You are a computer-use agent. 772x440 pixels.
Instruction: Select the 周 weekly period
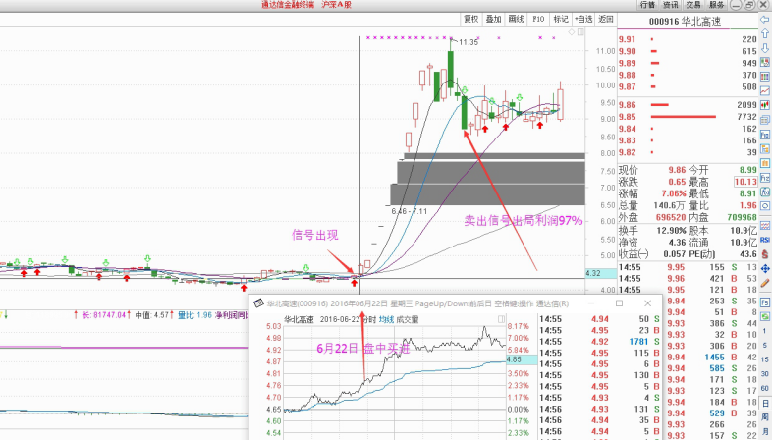point(765,417)
